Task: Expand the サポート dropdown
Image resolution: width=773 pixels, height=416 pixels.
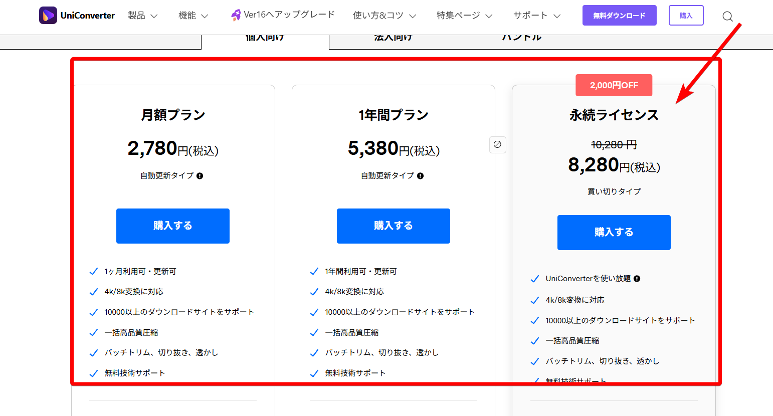Action: (x=537, y=16)
